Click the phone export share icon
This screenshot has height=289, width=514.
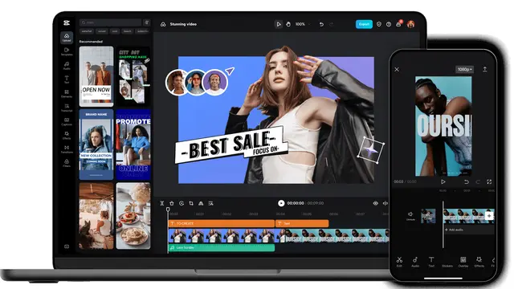pyautogui.click(x=485, y=69)
